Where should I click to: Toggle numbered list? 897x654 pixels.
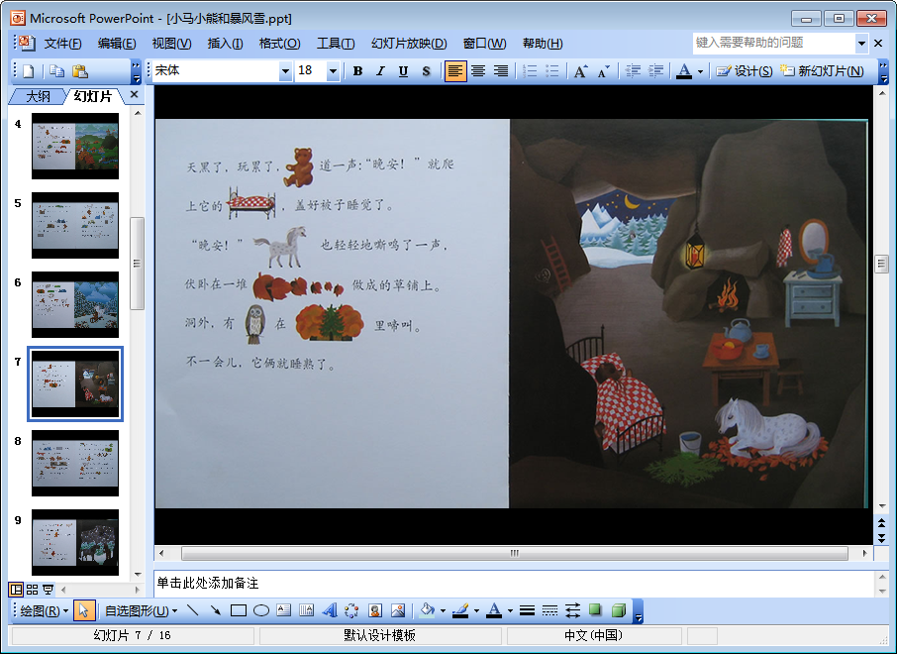(x=530, y=71)
